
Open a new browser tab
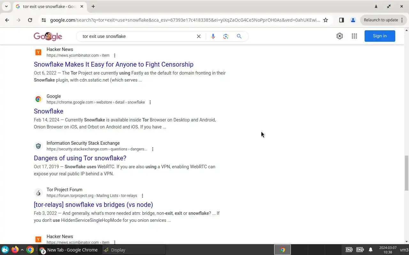[x=93, y=6]
